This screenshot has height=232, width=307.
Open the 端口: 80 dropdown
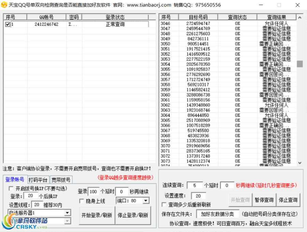click(145, 201)
